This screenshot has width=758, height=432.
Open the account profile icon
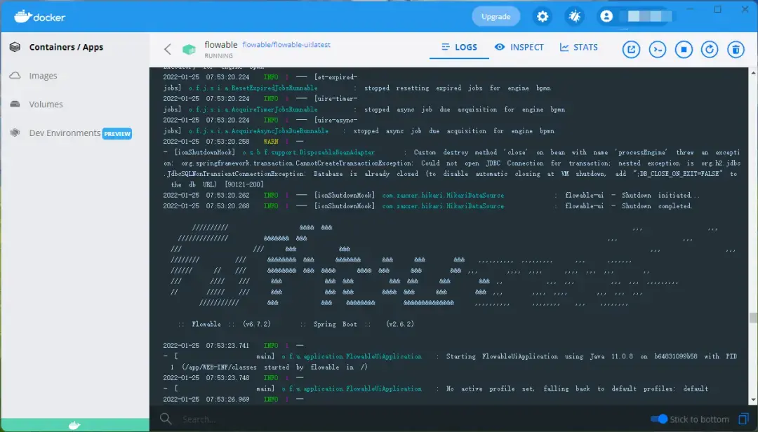pos(606,15)
